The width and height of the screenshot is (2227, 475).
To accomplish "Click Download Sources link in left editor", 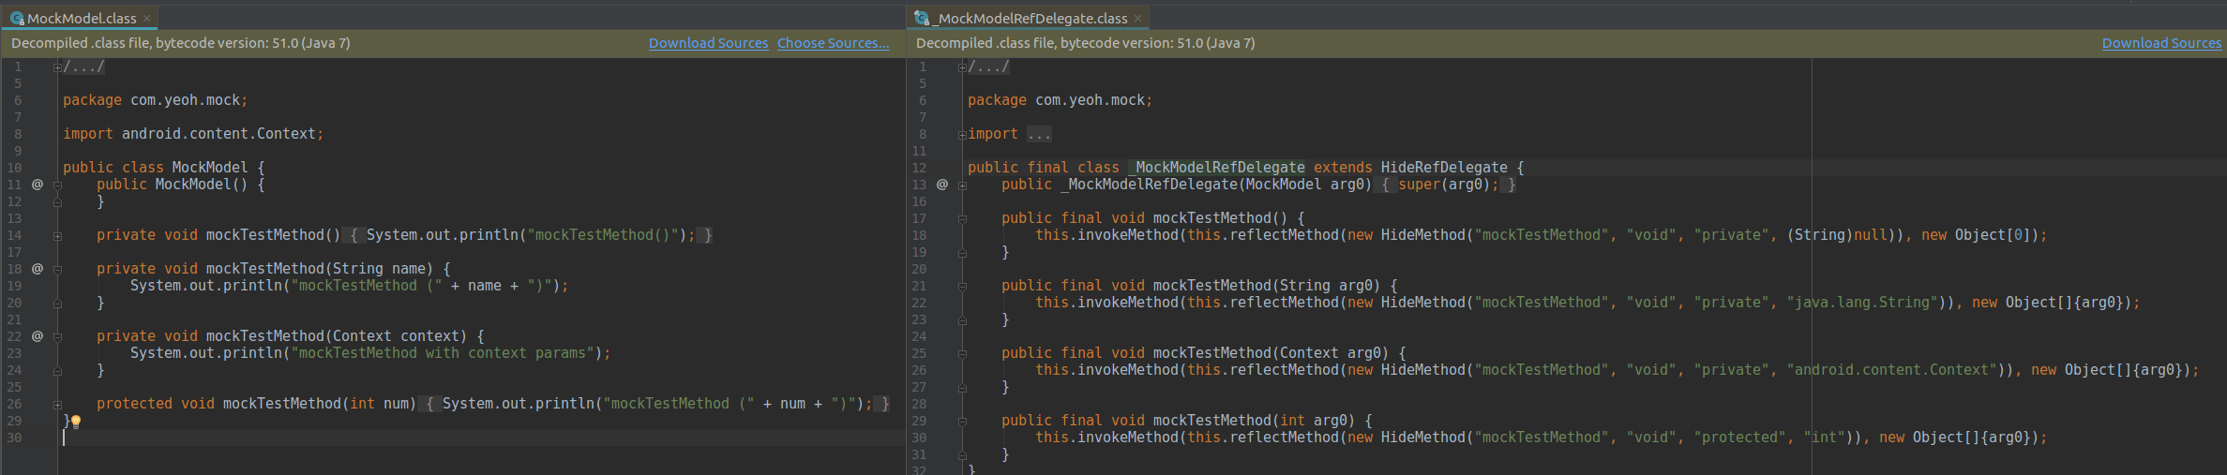I will tap(708, 43).
